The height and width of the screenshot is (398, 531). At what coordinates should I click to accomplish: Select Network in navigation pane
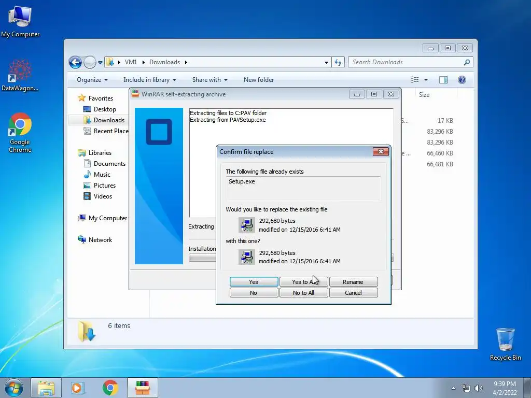[x=100, y=239]
